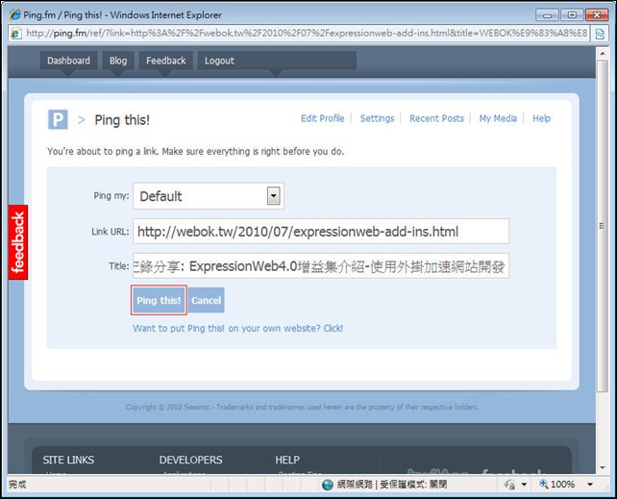617x499 pixels.
Task: Click the Cancel button
Action: (x=207, y=300)
